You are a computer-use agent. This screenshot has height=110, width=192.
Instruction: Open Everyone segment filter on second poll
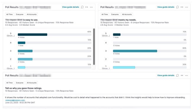[115, 14]
